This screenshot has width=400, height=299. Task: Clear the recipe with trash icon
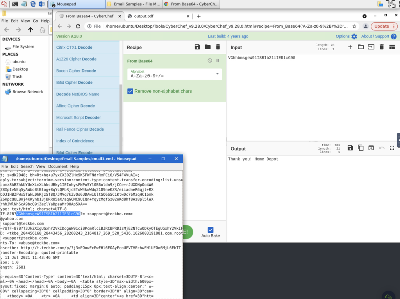point(218,47)
